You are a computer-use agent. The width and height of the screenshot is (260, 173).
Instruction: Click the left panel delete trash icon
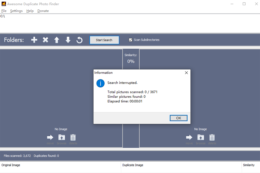(73, 137)
